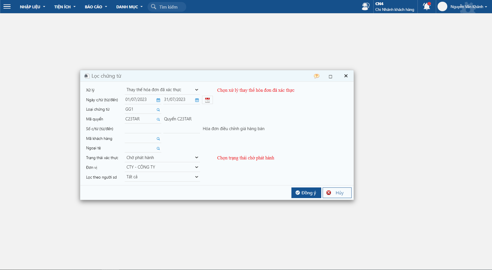Click lookup icon for Mã khách hàng

pos(158,139)
